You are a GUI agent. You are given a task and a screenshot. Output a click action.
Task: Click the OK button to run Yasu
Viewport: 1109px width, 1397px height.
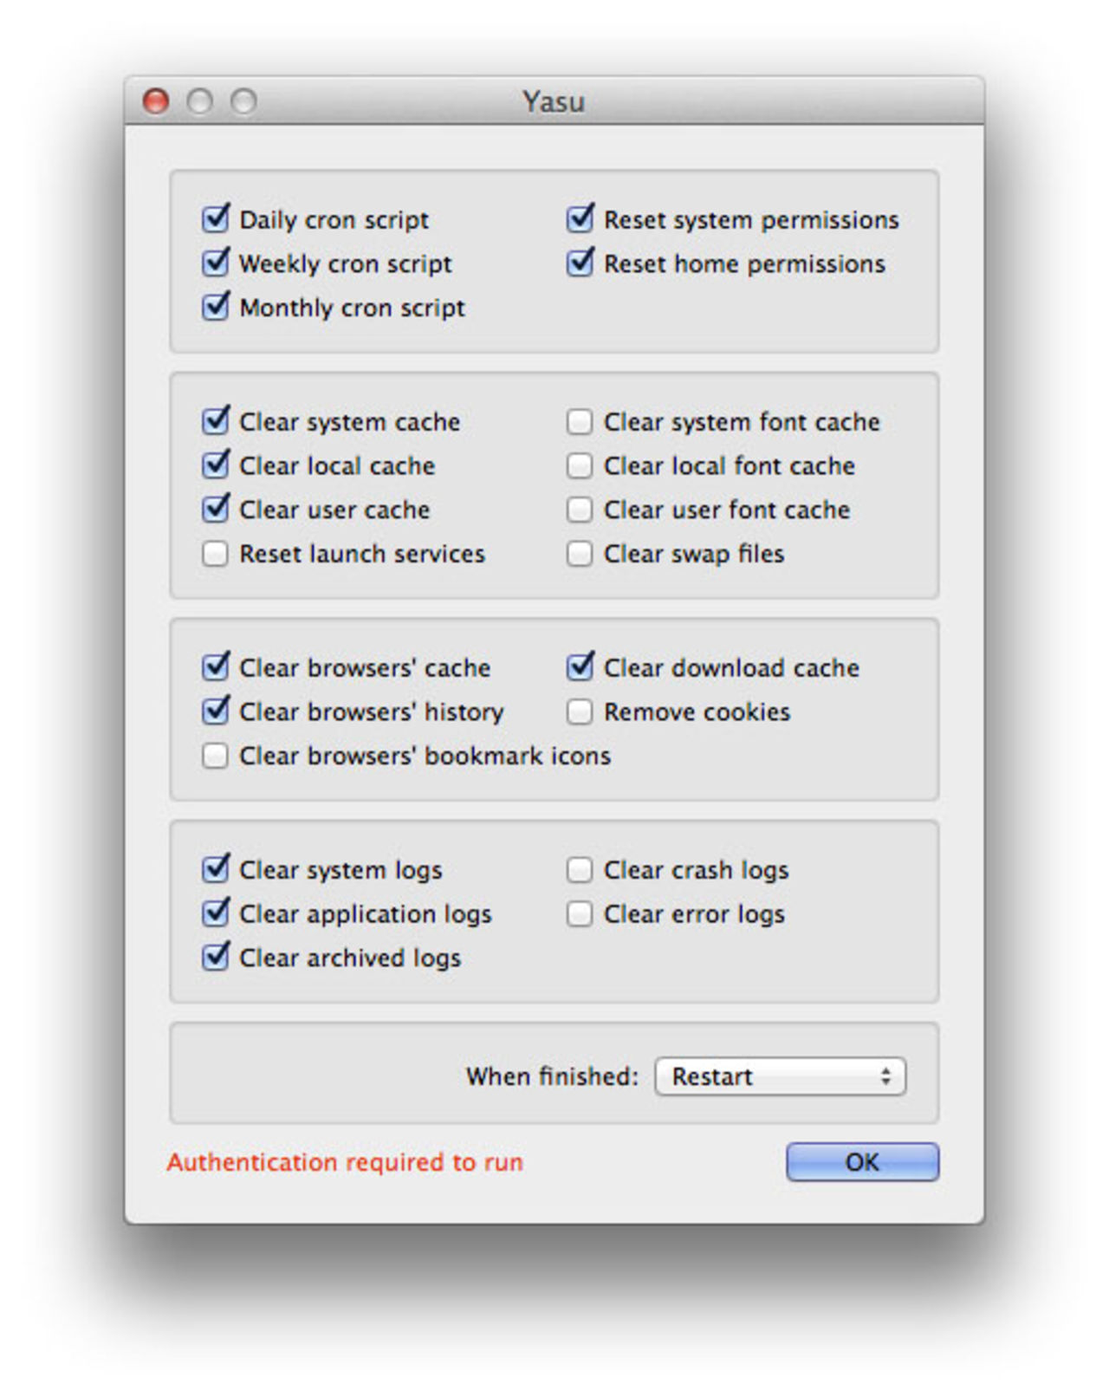point(861,1162)
